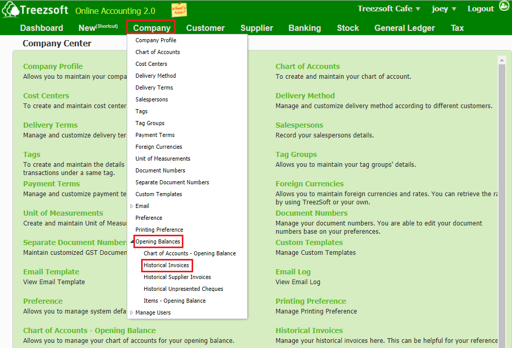Open the Chart of Accounts page heading link
This screenshot has height=348, width=512.
(308, 66)
